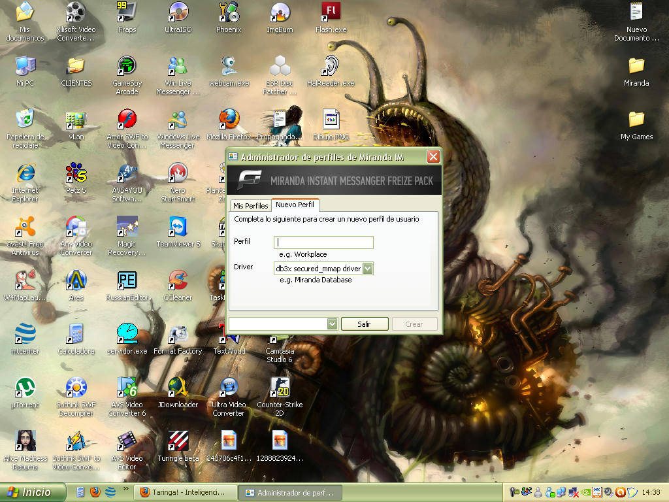Launch Firefox from quick launch bar

[x=95, y=492]
